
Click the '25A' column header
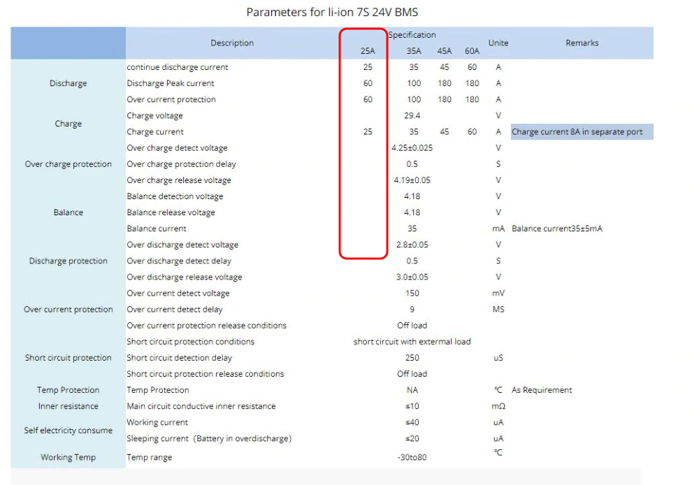(x=368, y=51)
